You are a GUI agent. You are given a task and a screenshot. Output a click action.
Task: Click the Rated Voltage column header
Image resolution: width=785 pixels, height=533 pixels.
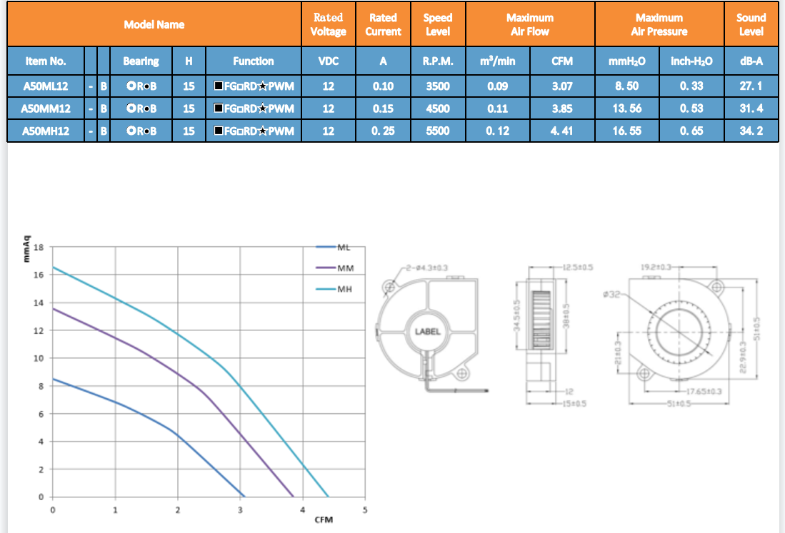[x=329, y=24]
